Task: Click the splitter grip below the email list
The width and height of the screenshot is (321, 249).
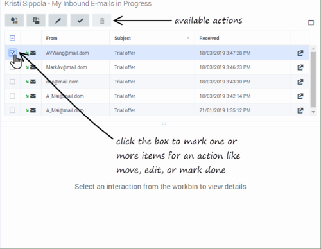Action: click(x=164, y=124)
